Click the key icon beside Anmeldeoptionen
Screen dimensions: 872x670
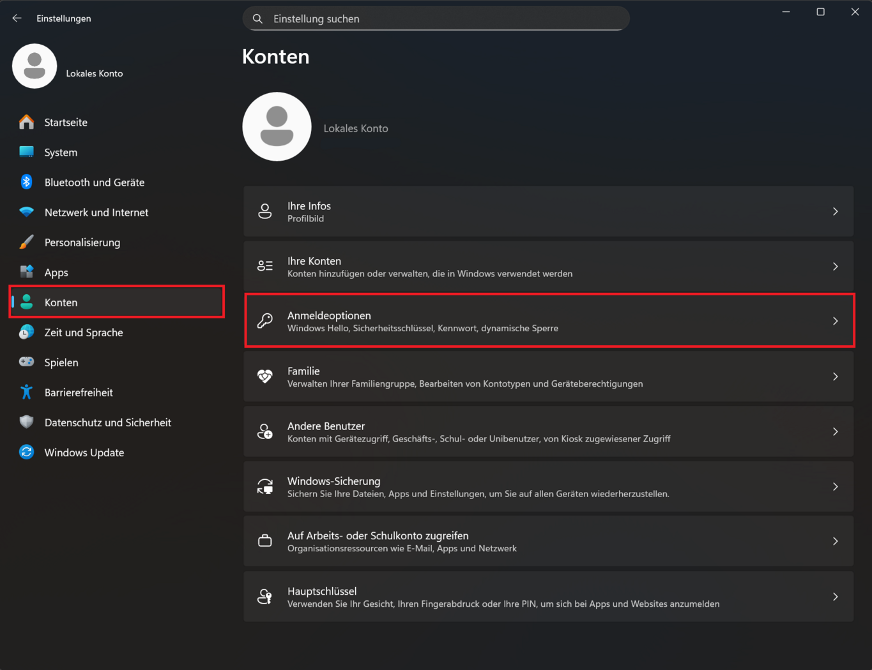pos(264,321)
